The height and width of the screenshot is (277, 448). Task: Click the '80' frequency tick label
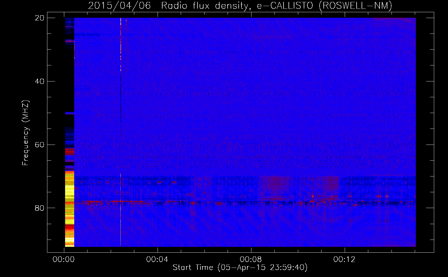40,208
